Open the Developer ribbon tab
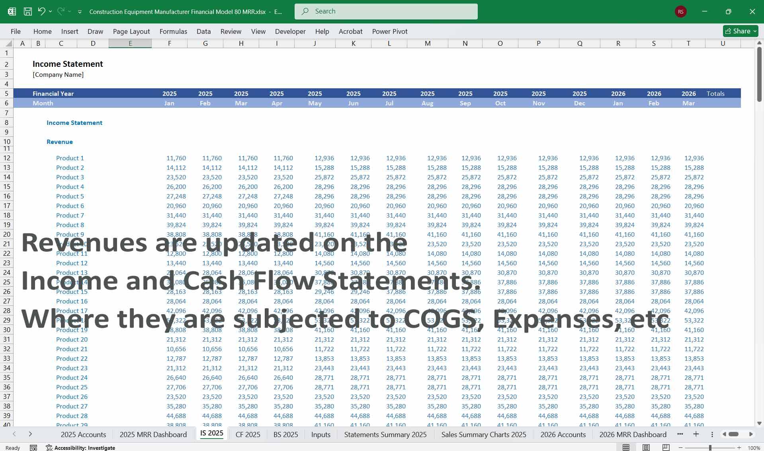Image resolution: width=764 pixels, height=451 pixels. pyautogui.click(x=290, y=31)
